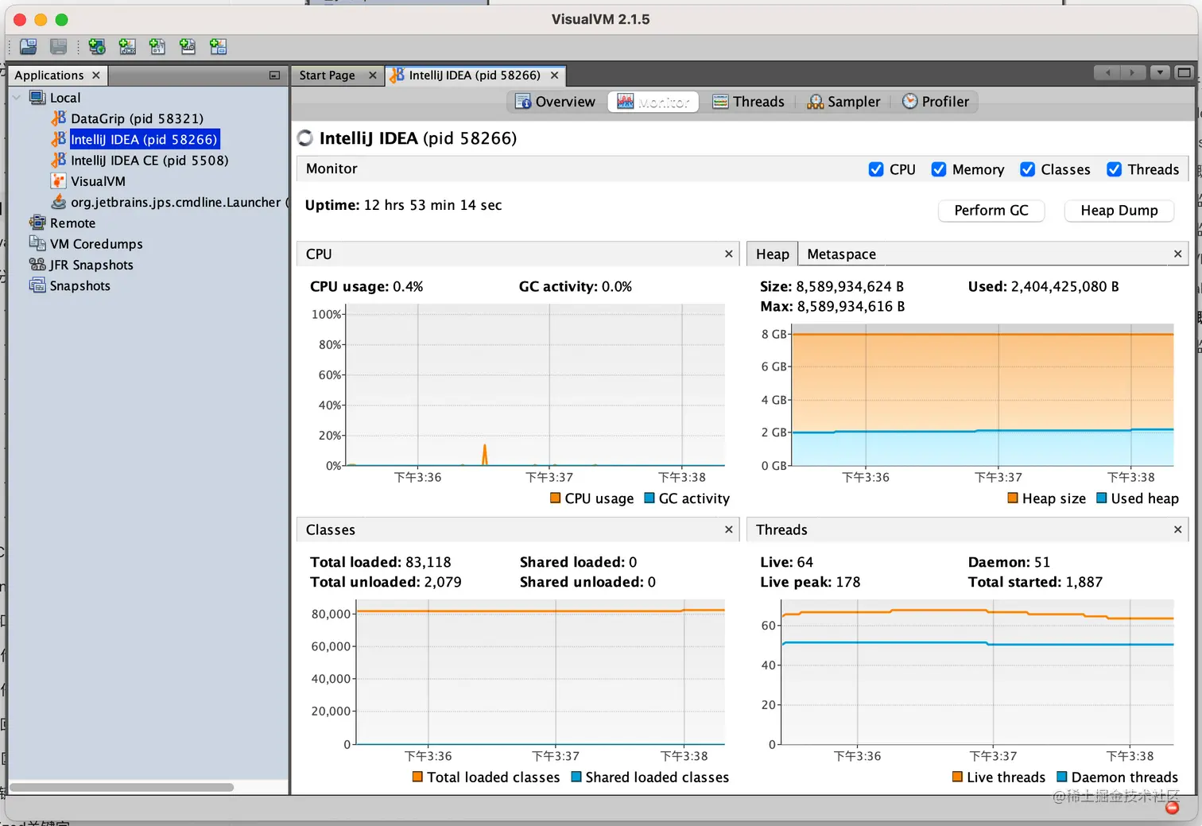Uncheck the Classes monitor checkbox
Image resolution: width=1202 pixels, height=826 pixels.
[1028, 169]
